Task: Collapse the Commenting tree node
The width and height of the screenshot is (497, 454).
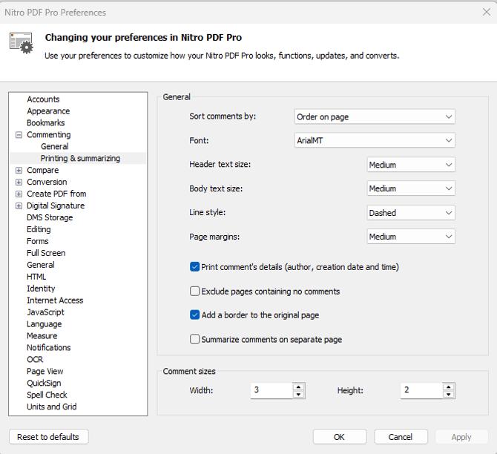Action: coord(19,135)
